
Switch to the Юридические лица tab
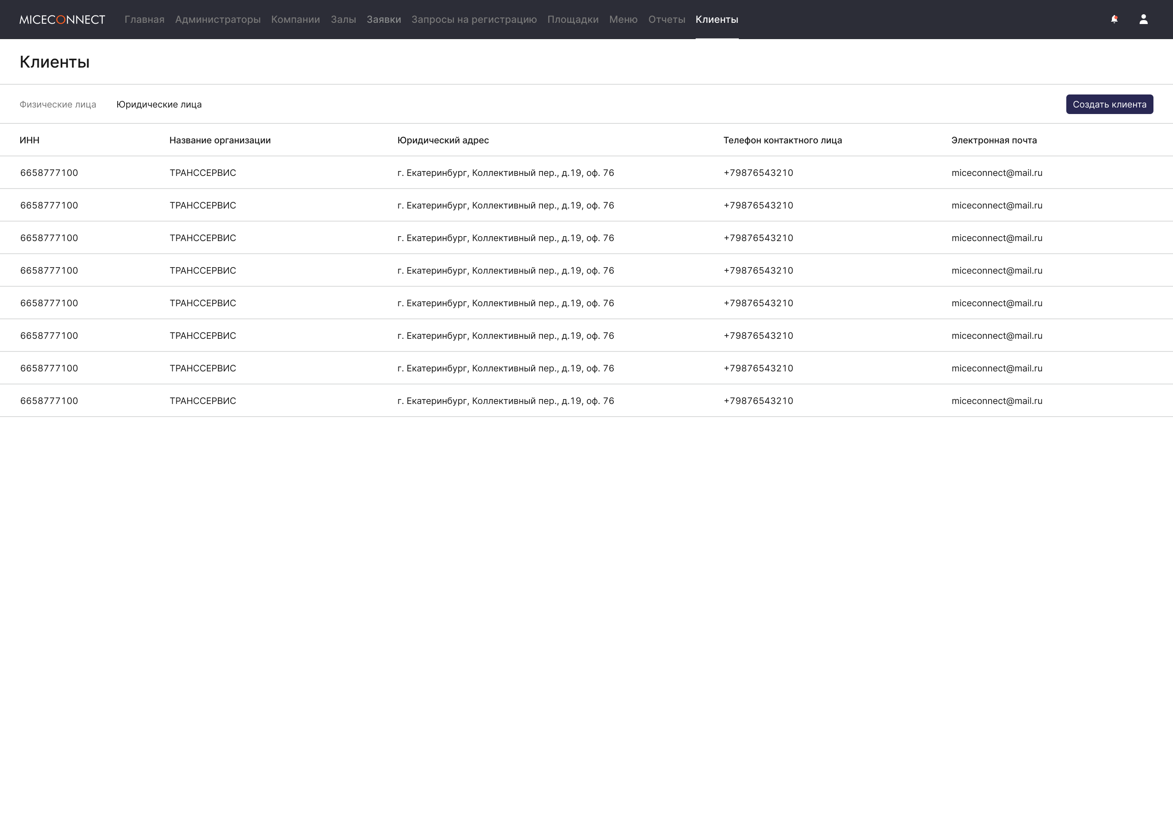pos(159,104)
